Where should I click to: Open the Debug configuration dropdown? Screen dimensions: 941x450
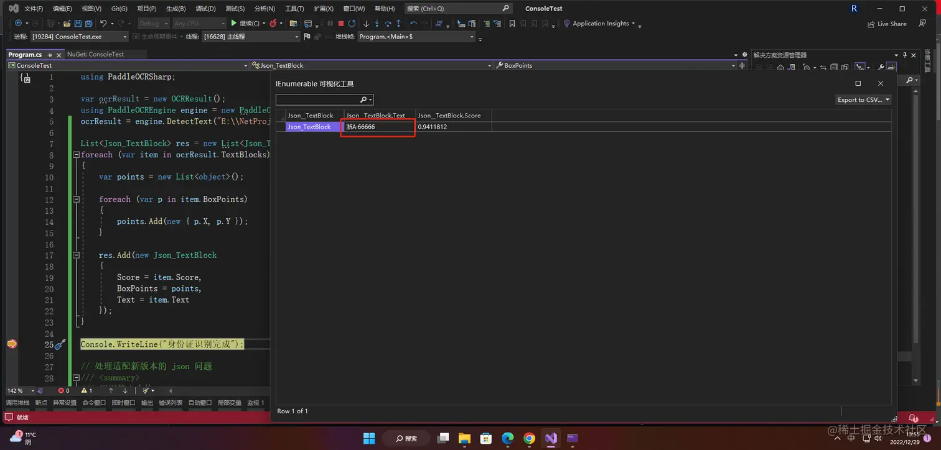tap(153, 24)
